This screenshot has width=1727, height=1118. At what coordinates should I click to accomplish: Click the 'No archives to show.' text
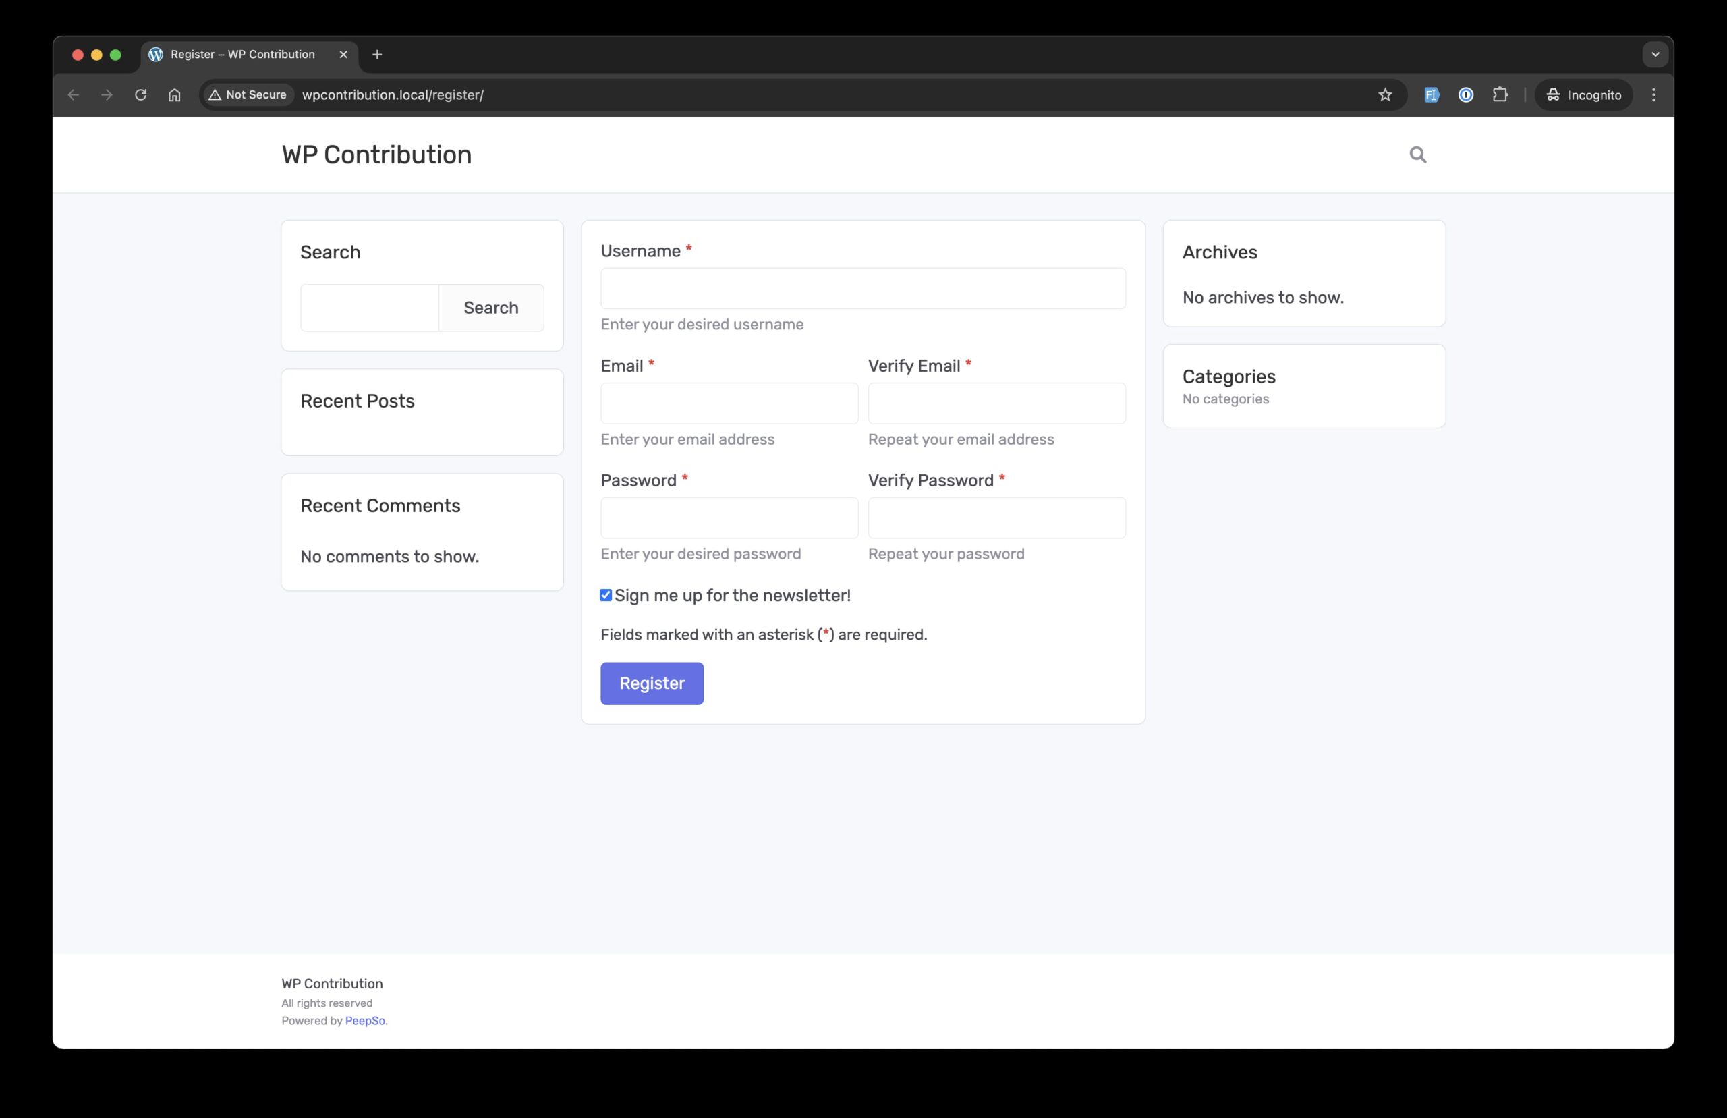(1263, 298)
